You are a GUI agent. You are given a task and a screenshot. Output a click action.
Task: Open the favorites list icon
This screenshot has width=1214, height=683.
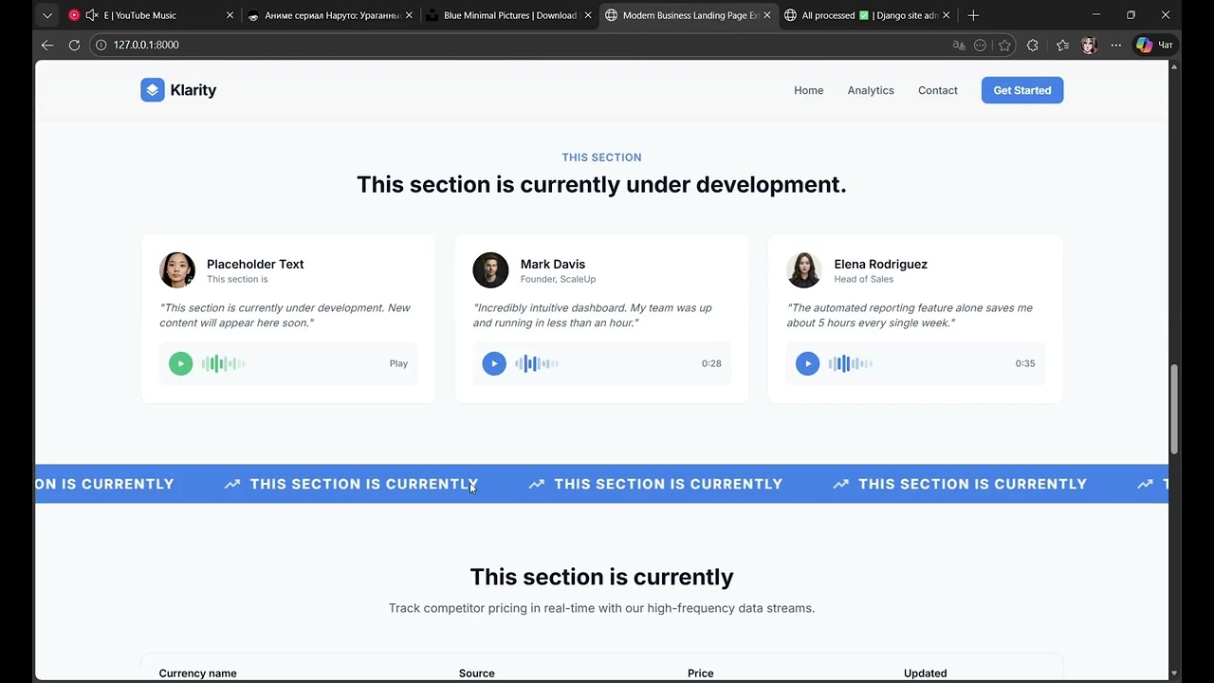(x=1062, y=45)
